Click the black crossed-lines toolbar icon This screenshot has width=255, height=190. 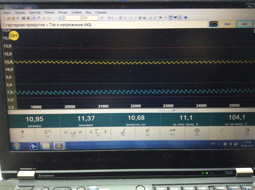(x=160, y=17)
